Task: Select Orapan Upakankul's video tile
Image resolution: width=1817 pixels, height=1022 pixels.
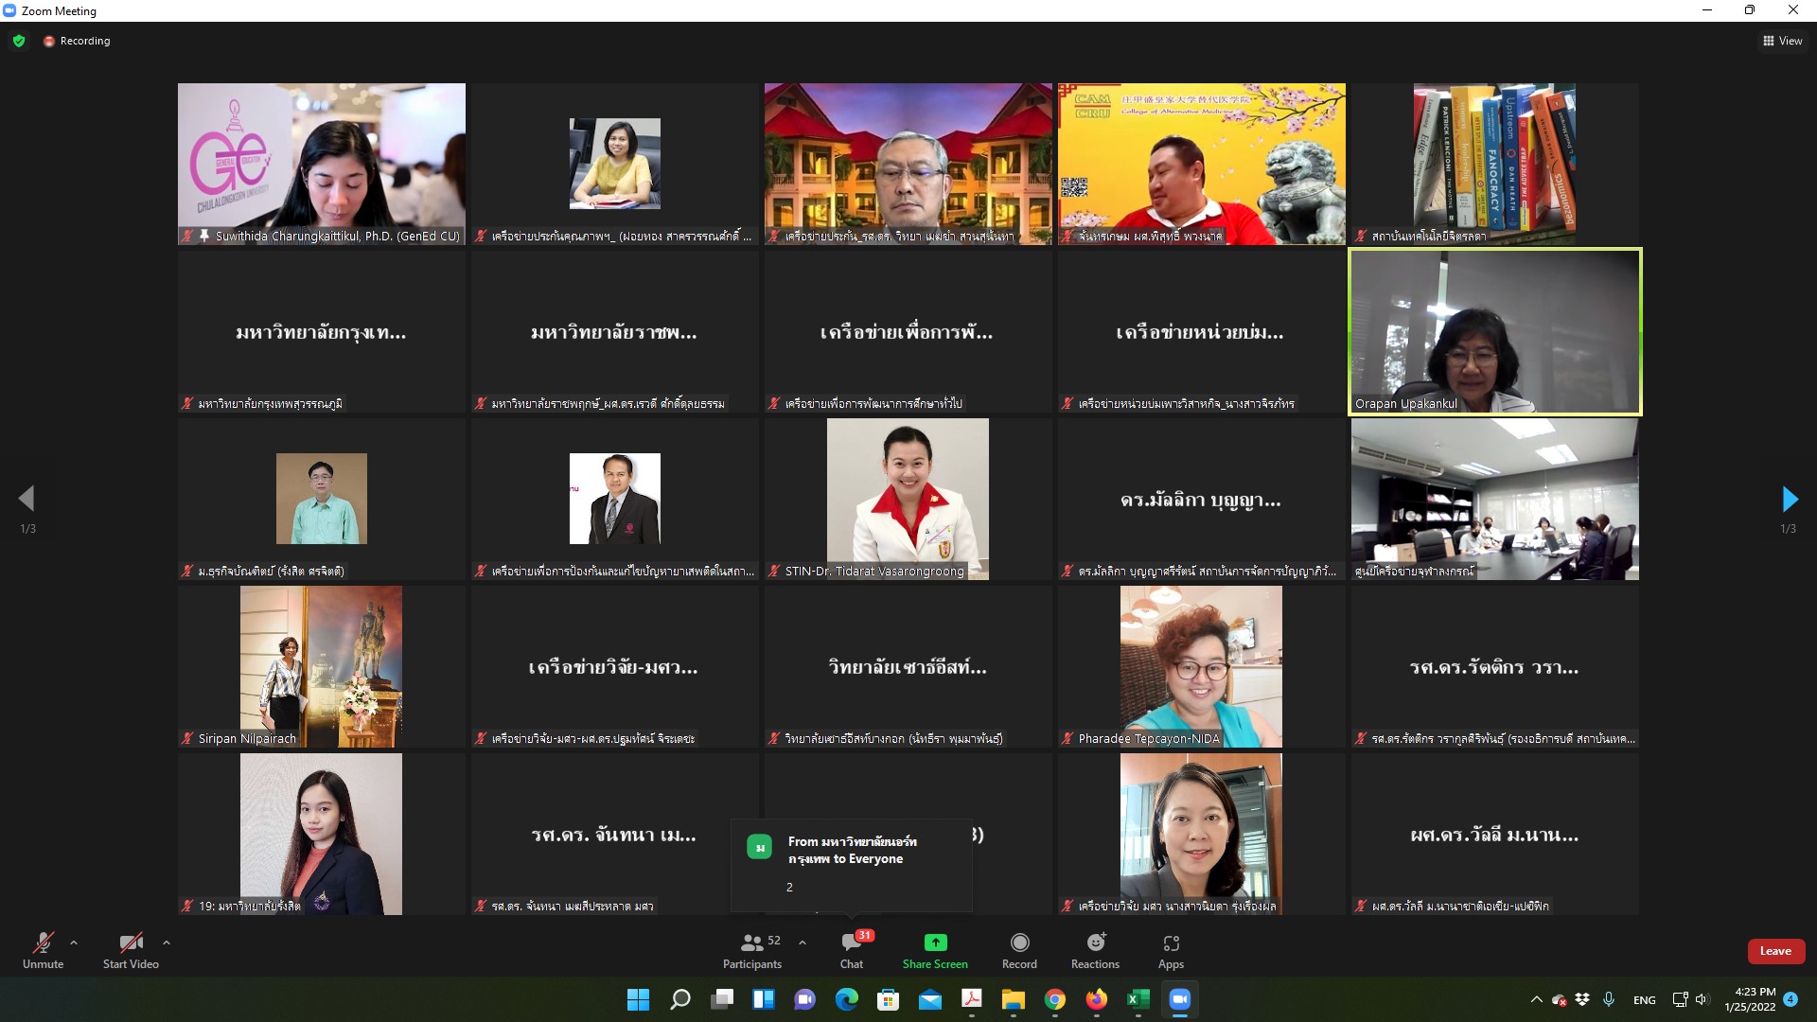Action: click(1494, 332)
